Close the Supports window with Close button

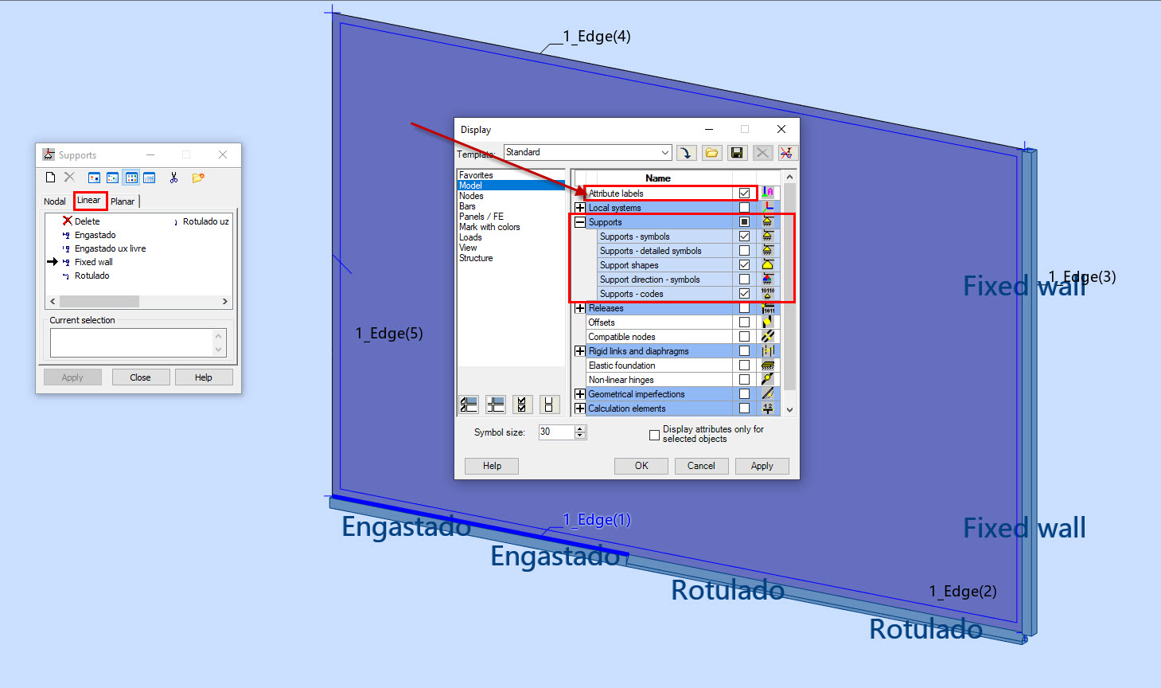click(140, 377)
